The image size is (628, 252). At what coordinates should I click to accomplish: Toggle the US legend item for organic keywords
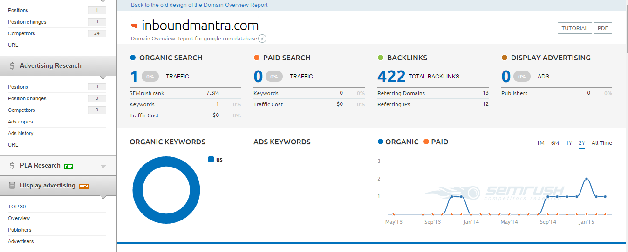pos(215,160)
